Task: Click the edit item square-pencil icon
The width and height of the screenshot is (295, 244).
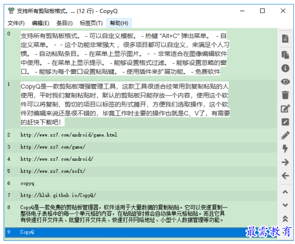Action: (x=285, y=108)
